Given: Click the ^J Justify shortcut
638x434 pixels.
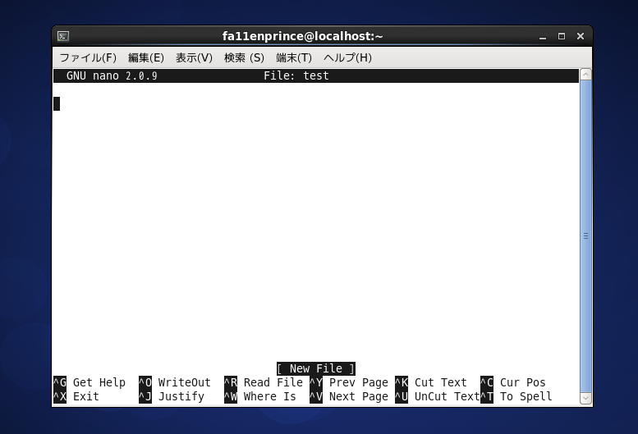Looking at the screenshot, I should pyautogui.click(x=172, y=396).
